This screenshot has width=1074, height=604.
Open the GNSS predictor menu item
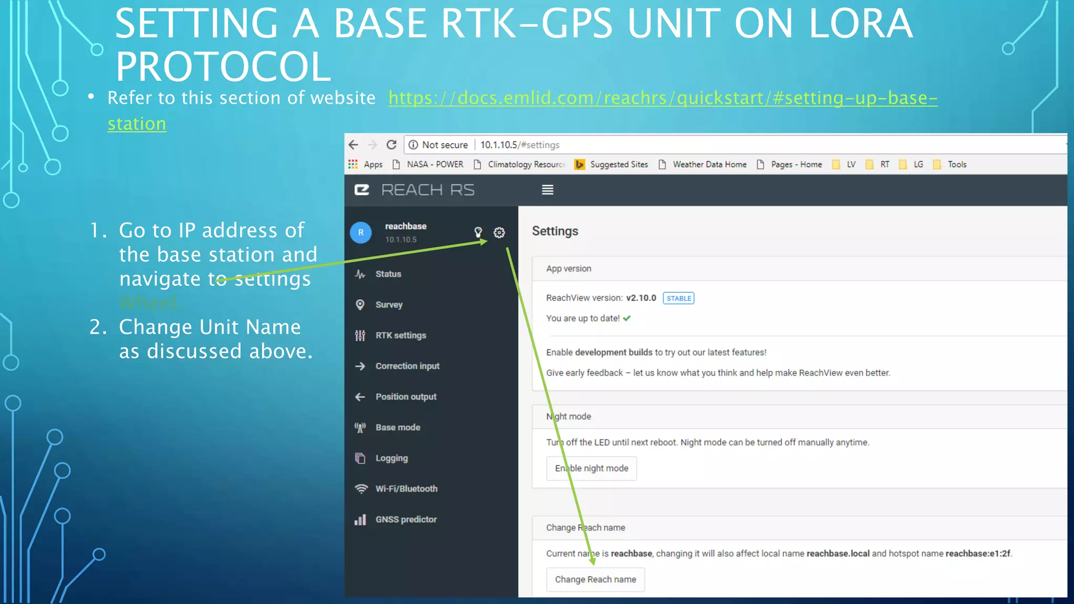pyautogui.click(x=405, y=520)
